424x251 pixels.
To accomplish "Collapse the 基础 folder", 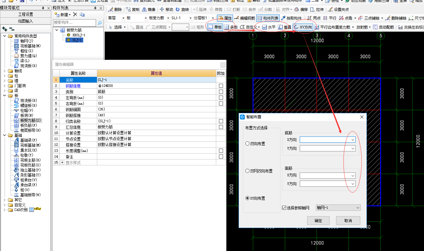I will coord(4,135).
